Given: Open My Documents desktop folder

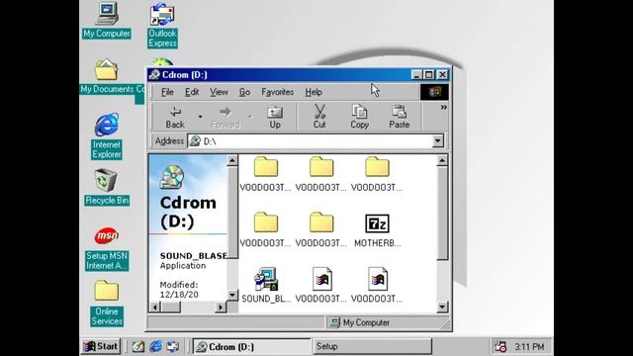Looking at the screenshot, I should tap(107, 76).
